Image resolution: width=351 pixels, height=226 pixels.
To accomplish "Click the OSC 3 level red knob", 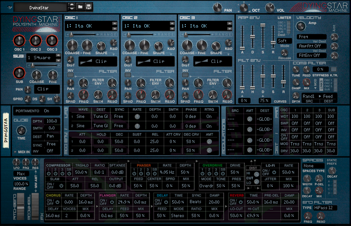I will pos(52,41).
